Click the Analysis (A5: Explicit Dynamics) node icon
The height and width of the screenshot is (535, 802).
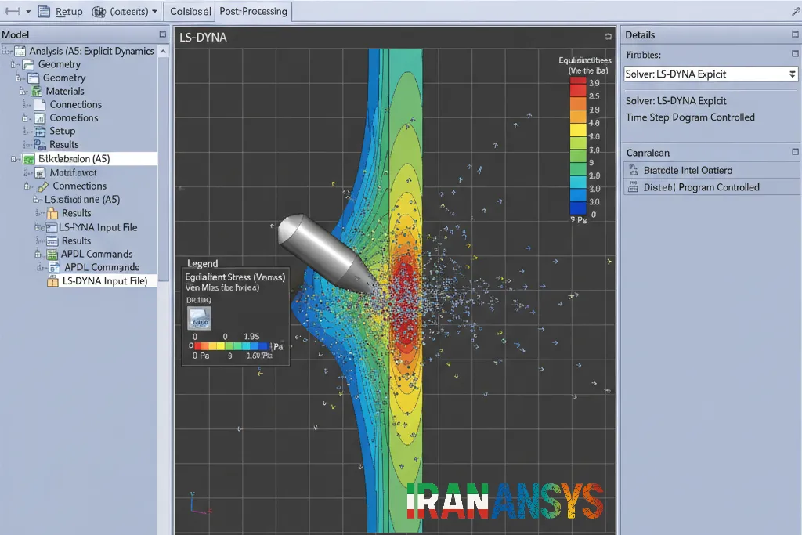pos(20,51)
